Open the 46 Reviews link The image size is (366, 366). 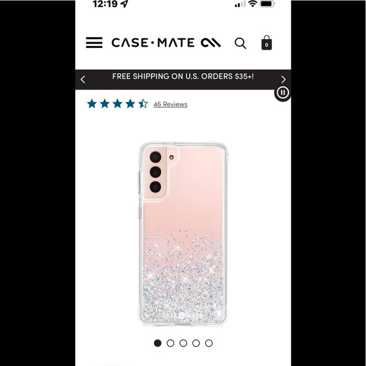(170, 104)
